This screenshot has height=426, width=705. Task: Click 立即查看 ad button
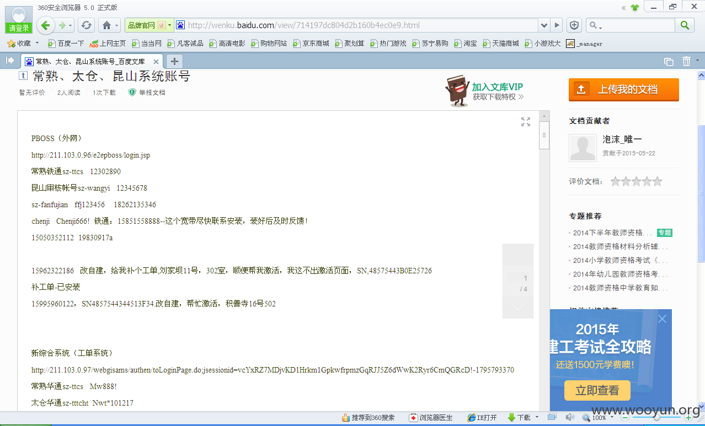point(597,391)
